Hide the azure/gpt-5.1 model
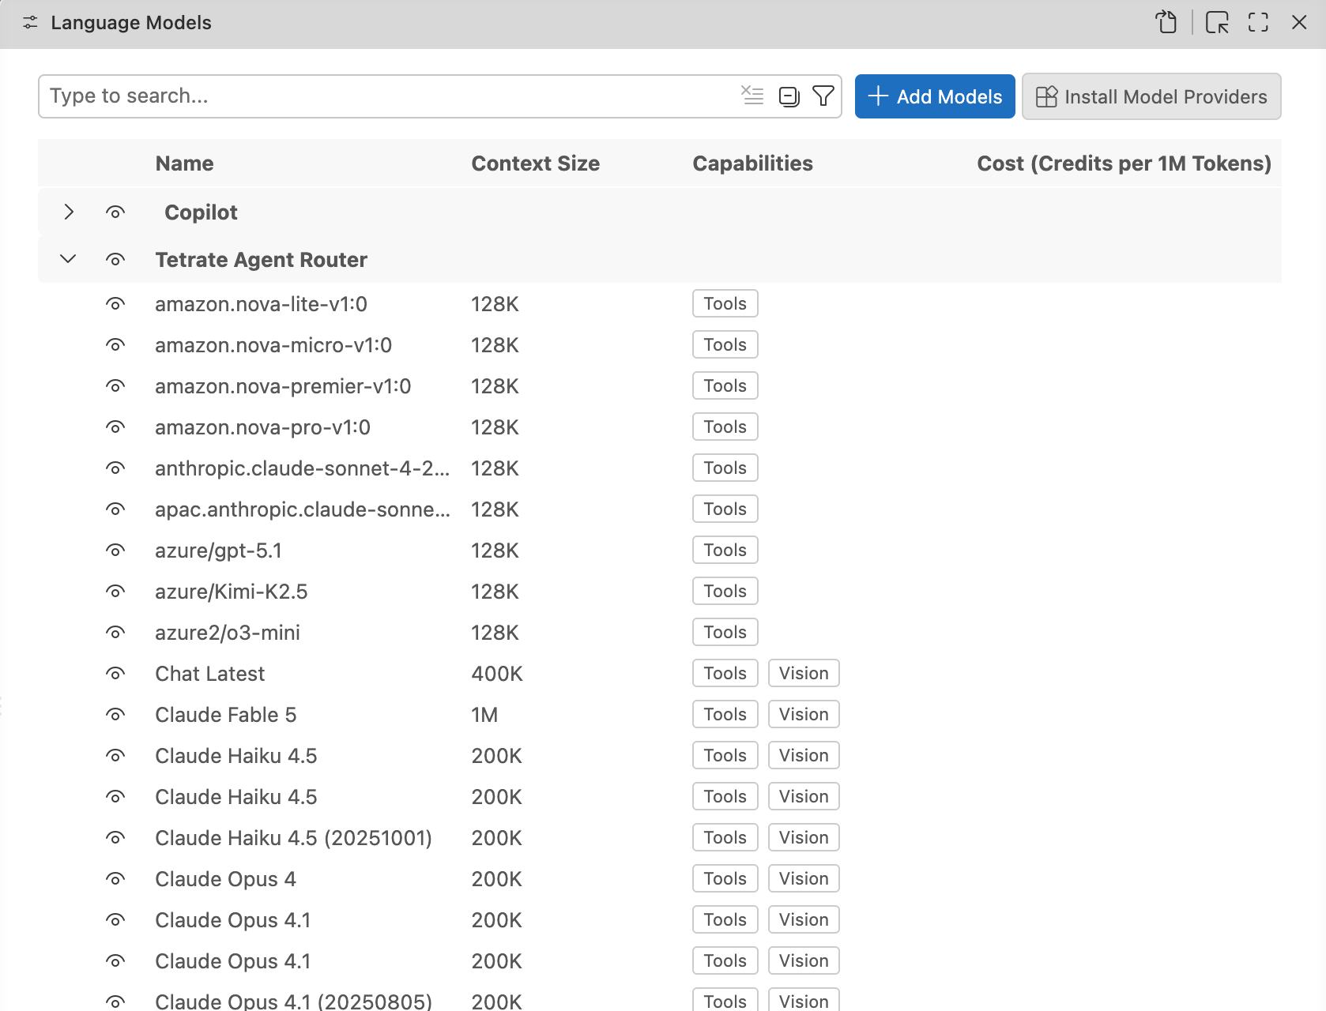The height and width of the screenshot is (1011, 1326). (x=115, y=550)
